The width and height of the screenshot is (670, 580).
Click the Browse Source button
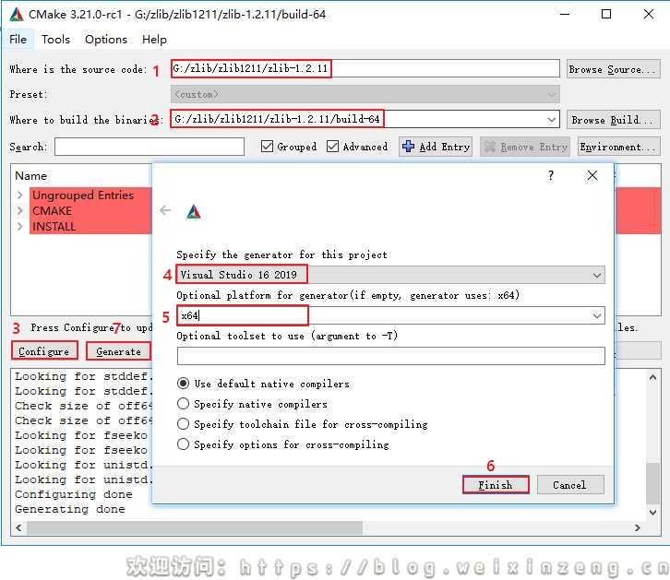click(x=613, y=69)
